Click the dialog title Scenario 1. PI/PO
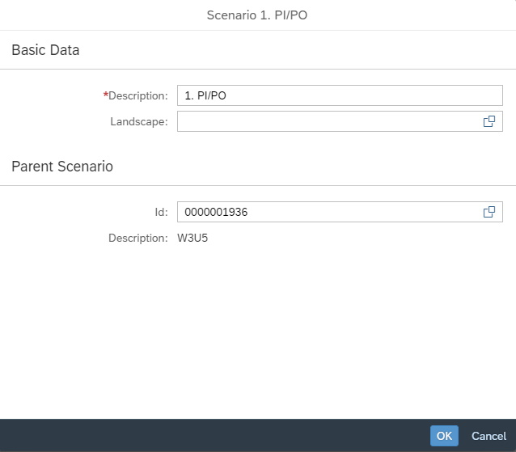 pos(258,15)
